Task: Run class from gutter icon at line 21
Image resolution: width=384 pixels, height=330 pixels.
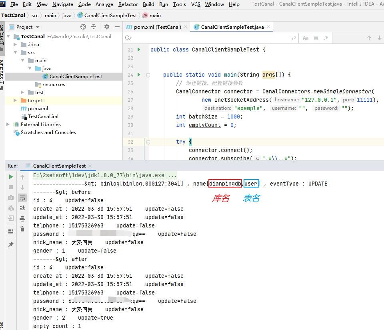Action: (x=139, y=49)
